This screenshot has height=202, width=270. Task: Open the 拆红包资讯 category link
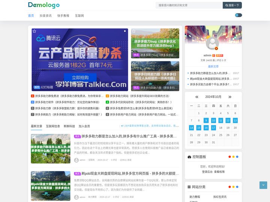[220, 197]
